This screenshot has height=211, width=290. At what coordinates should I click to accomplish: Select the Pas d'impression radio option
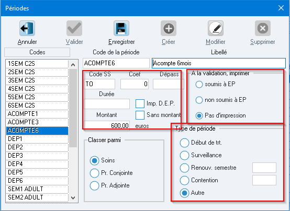point(199,116)
